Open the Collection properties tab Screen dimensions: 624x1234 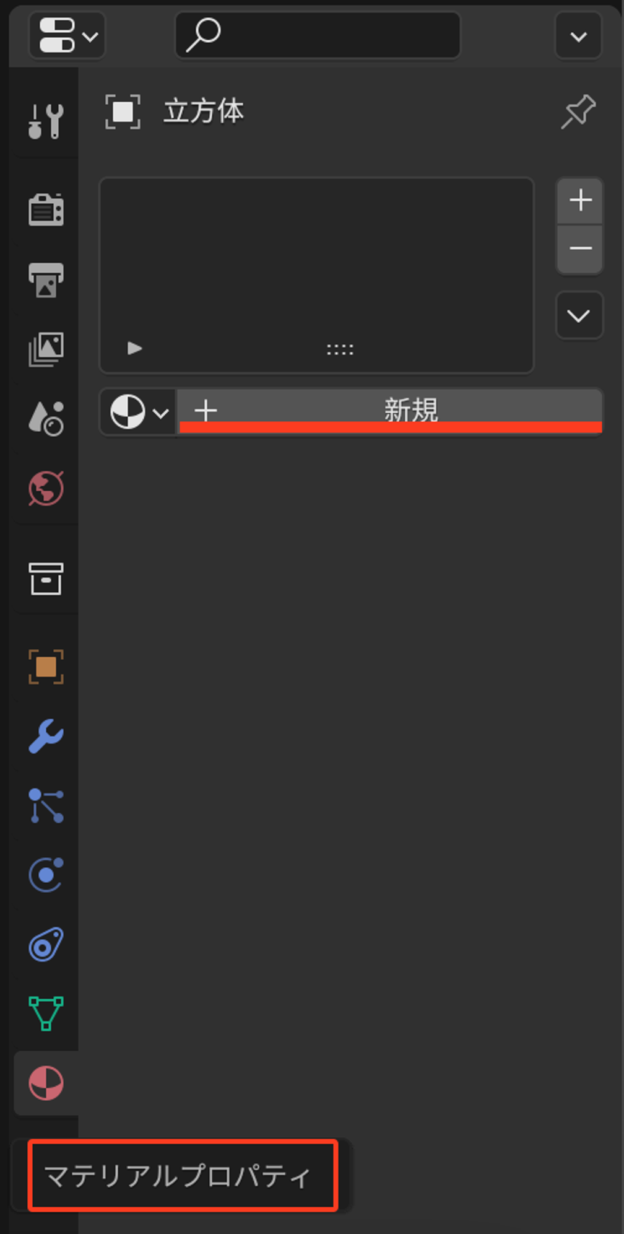point(46,579)
